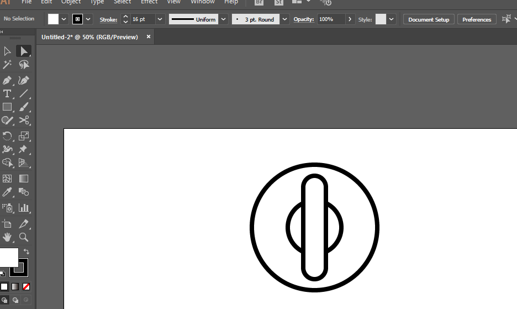
Task: Click the Opacity 100% input field
Action: point(331,19)
